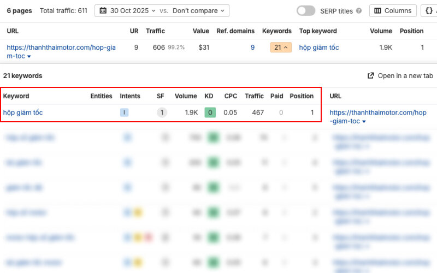
Task: Expand the caret after keyword row URL
Action: 364,122
